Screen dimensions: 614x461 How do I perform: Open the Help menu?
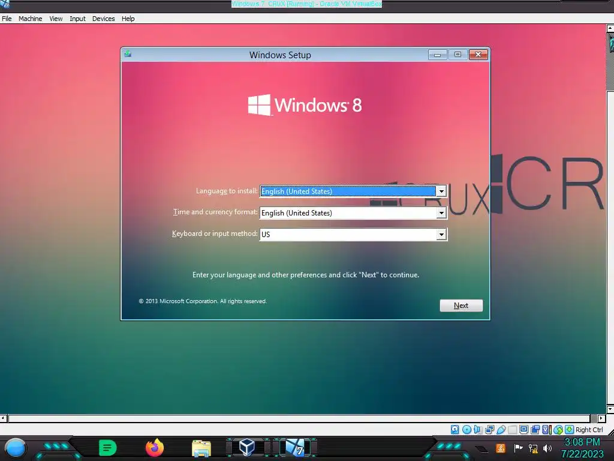[128, 19]
